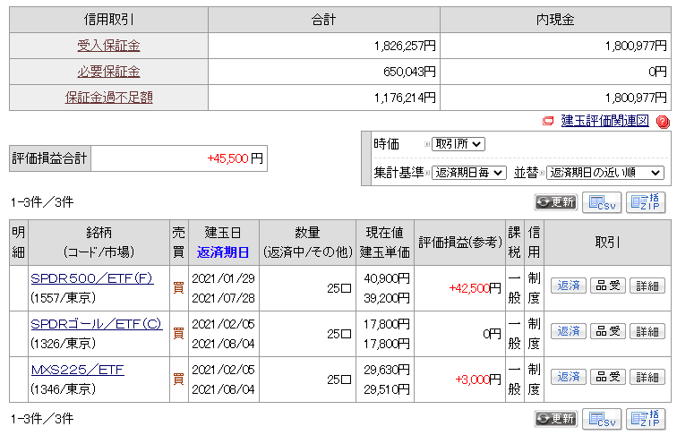
Task: Download the lower 一括ZIP file button
Action: click(646, 419)
